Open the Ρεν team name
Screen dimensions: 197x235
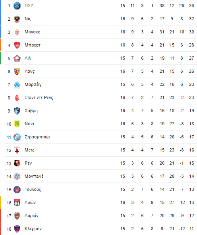(x=28, y=163)
